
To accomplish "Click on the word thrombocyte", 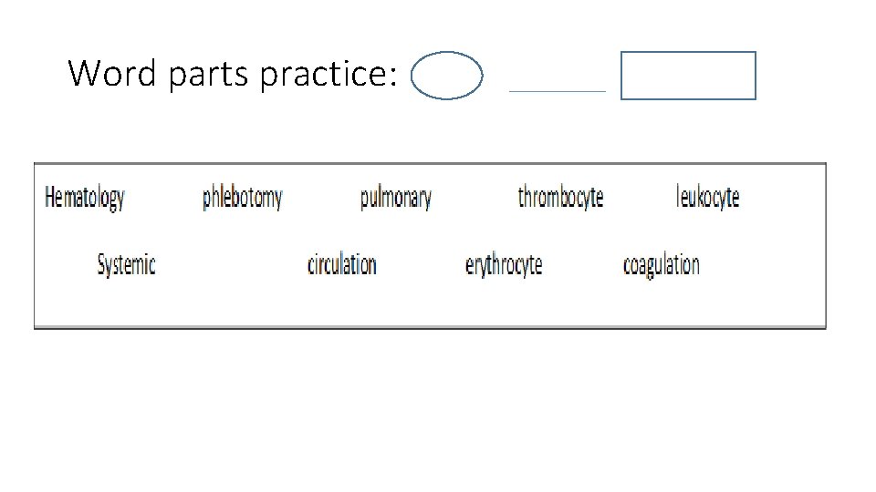I will tap(560, 197).
